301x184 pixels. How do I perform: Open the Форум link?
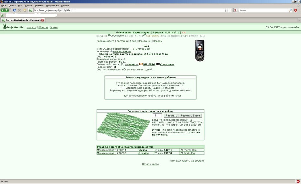pyautogui.click(x=53, y=27)
